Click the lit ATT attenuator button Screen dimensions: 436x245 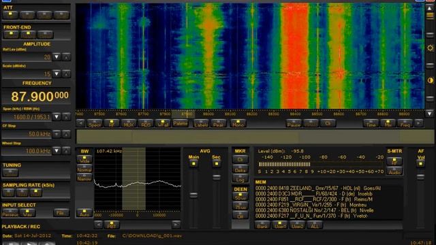(10, 15)
